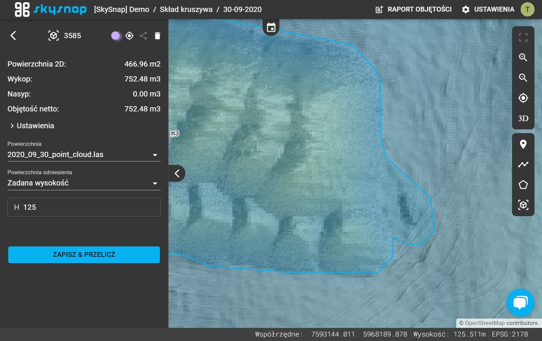Viewport: 542px width, 341px height.
Task: Select the volume measurement tool in the map toolbar
Action: pyautogui.click(x=523, y=205)
